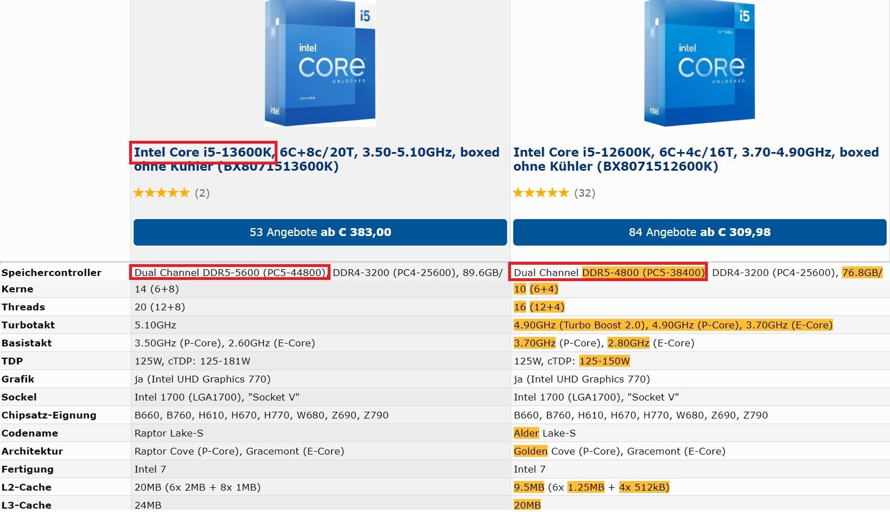890x512 pixels.
Task: Click the '4.90GHz (Turbo Boost 2.0)' value
Action: point(580,325)
